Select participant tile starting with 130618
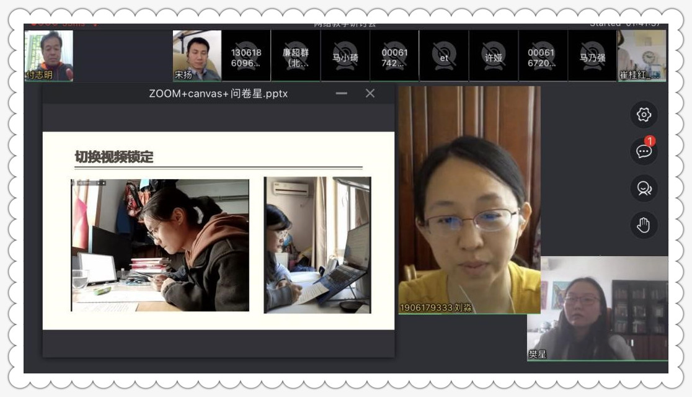 [x=246, y=56]
